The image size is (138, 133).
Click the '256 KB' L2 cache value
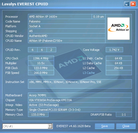coord(119,68)
